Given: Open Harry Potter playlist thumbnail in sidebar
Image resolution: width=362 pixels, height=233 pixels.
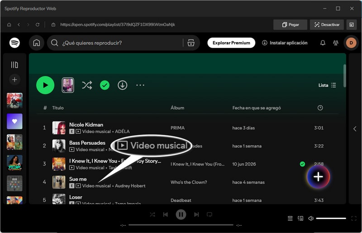Looking at the screenshot, I should [x=14, y=101].
